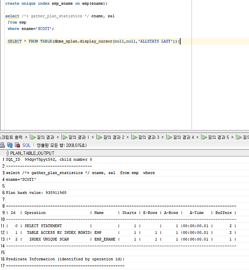The width and height of the screenshot is (249, 270).
Task: Click row number 15 in results grid
Action: point(3,253)
